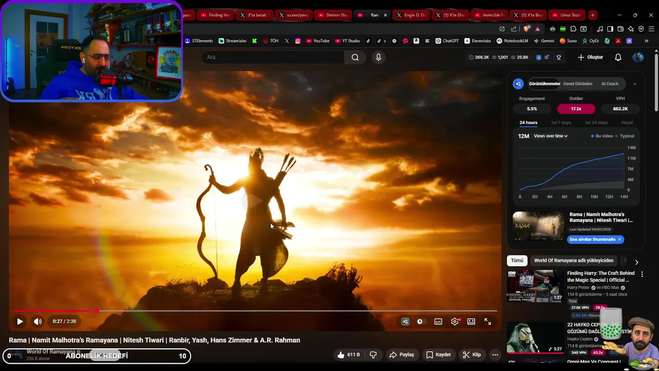The image size is (659, 371).
Task: Open Finding Harry: The Craft Behind title link
Action: pyautogui.click(x=600, y=277)
